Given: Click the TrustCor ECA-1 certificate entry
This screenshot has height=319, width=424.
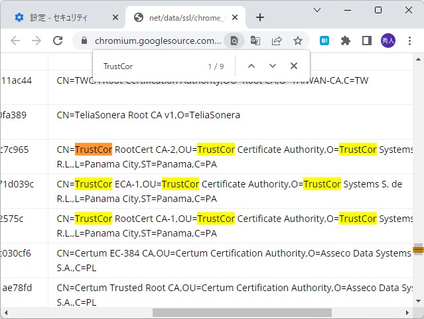Looking at the screenshot, I should 230,191.
